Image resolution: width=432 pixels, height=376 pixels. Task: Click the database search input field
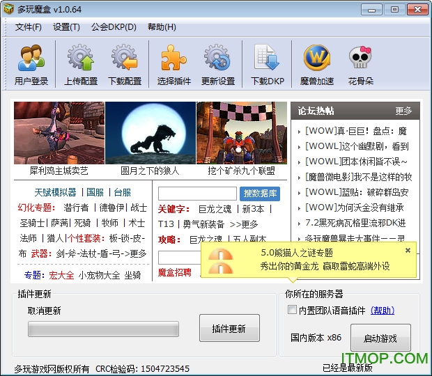tap(197, 194)
